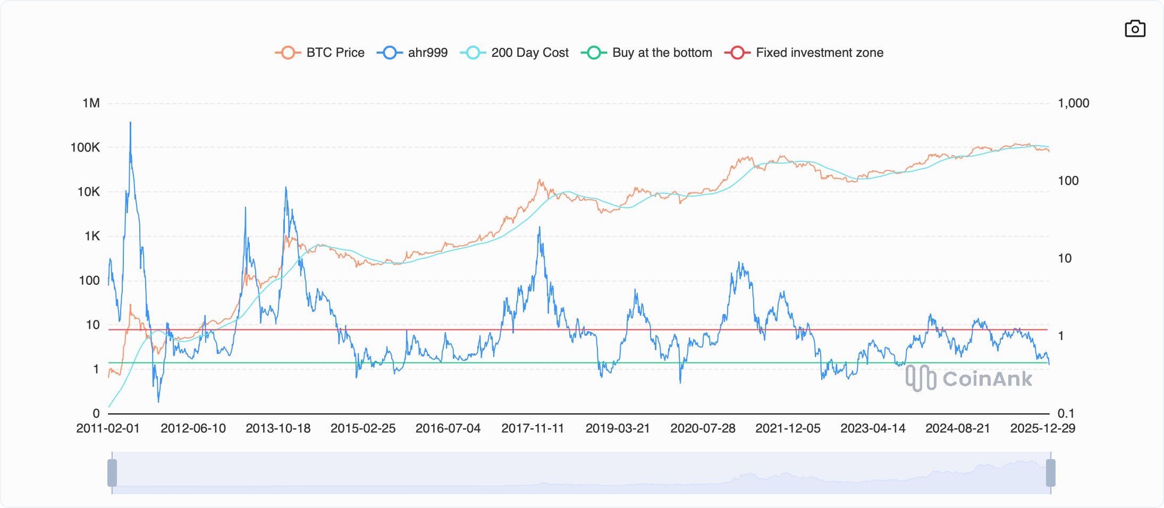
Task: Click the 10K price axis label
Action: click(88, 192)
